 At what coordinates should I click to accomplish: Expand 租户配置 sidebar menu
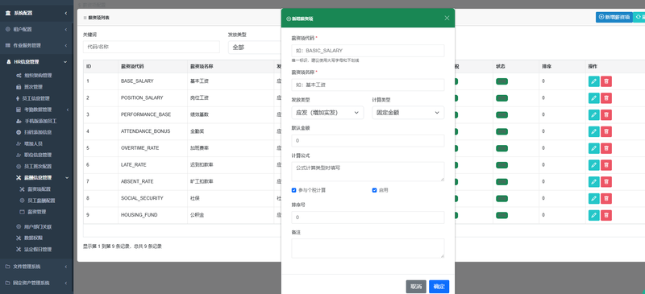pyautogui.click(x=36, y=30)
